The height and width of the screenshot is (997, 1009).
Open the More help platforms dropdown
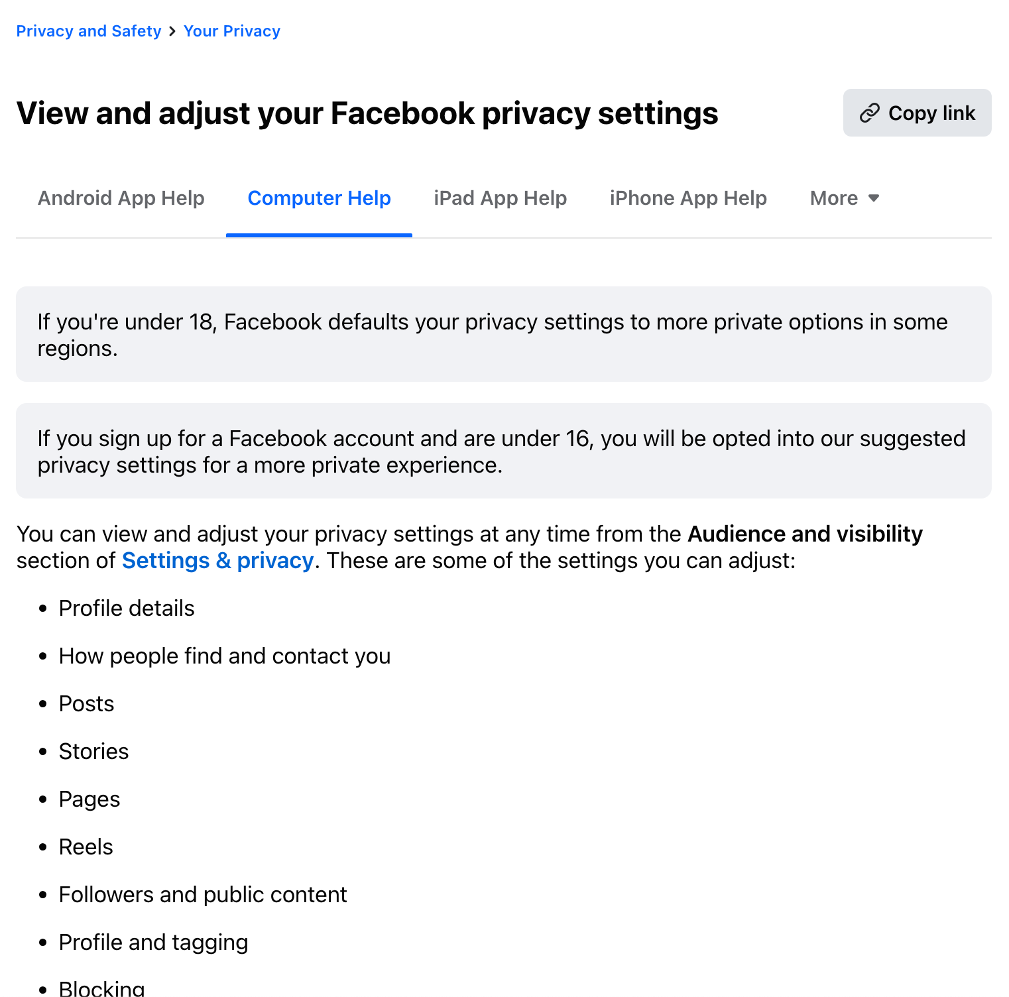pos(844,198)
